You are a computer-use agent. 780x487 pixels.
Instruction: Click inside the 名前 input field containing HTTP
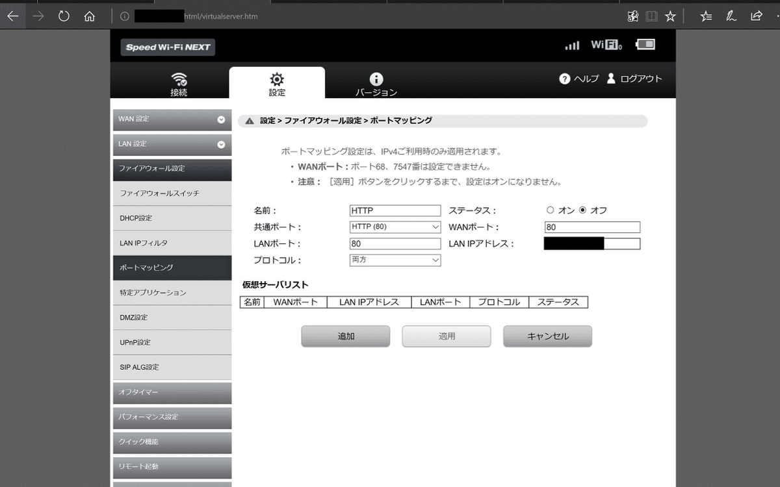click(394, 210)
